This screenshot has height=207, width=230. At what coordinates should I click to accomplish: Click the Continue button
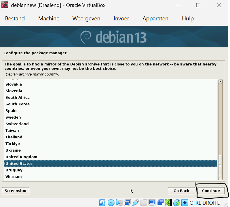click(x=211, y=191)
